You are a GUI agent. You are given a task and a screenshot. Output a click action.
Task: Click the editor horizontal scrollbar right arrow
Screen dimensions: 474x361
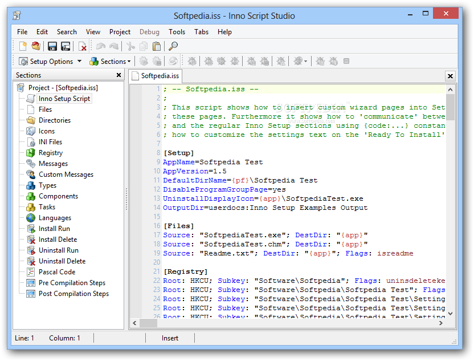pos(441,323)
